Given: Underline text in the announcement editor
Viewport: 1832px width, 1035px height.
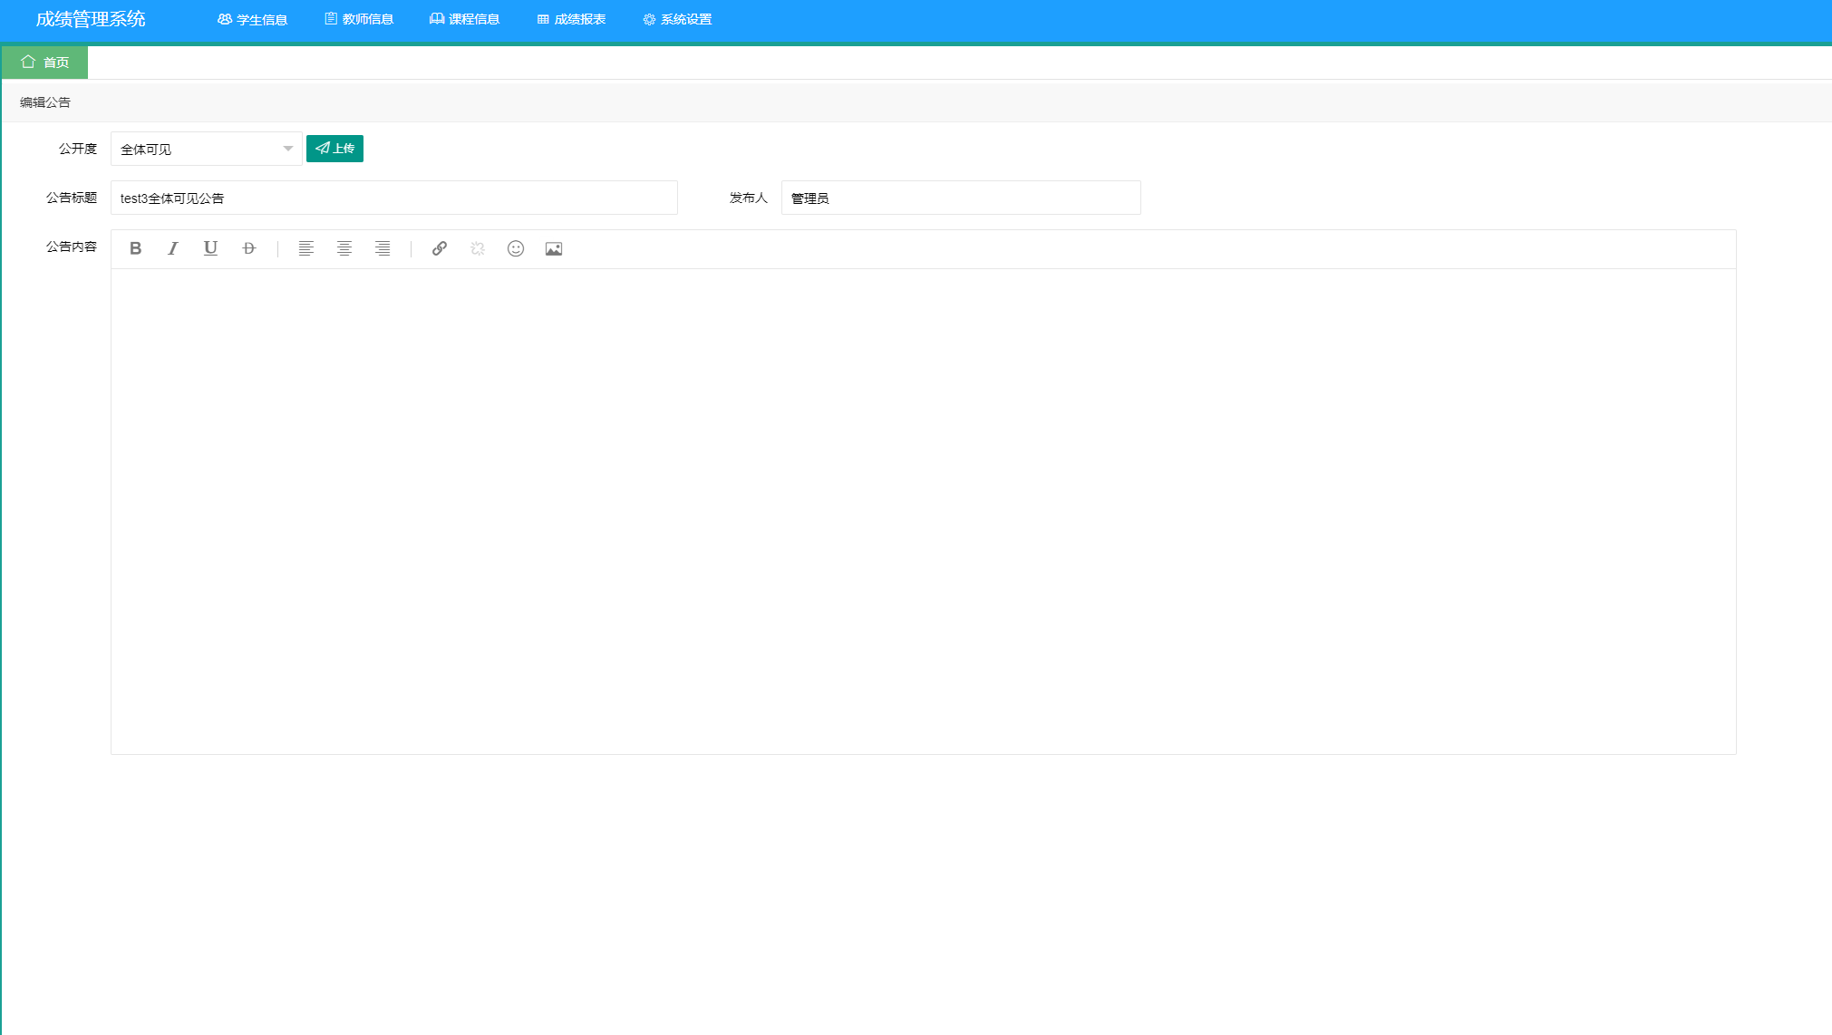Looking at the screenshot, I should [x=210, y=248].
